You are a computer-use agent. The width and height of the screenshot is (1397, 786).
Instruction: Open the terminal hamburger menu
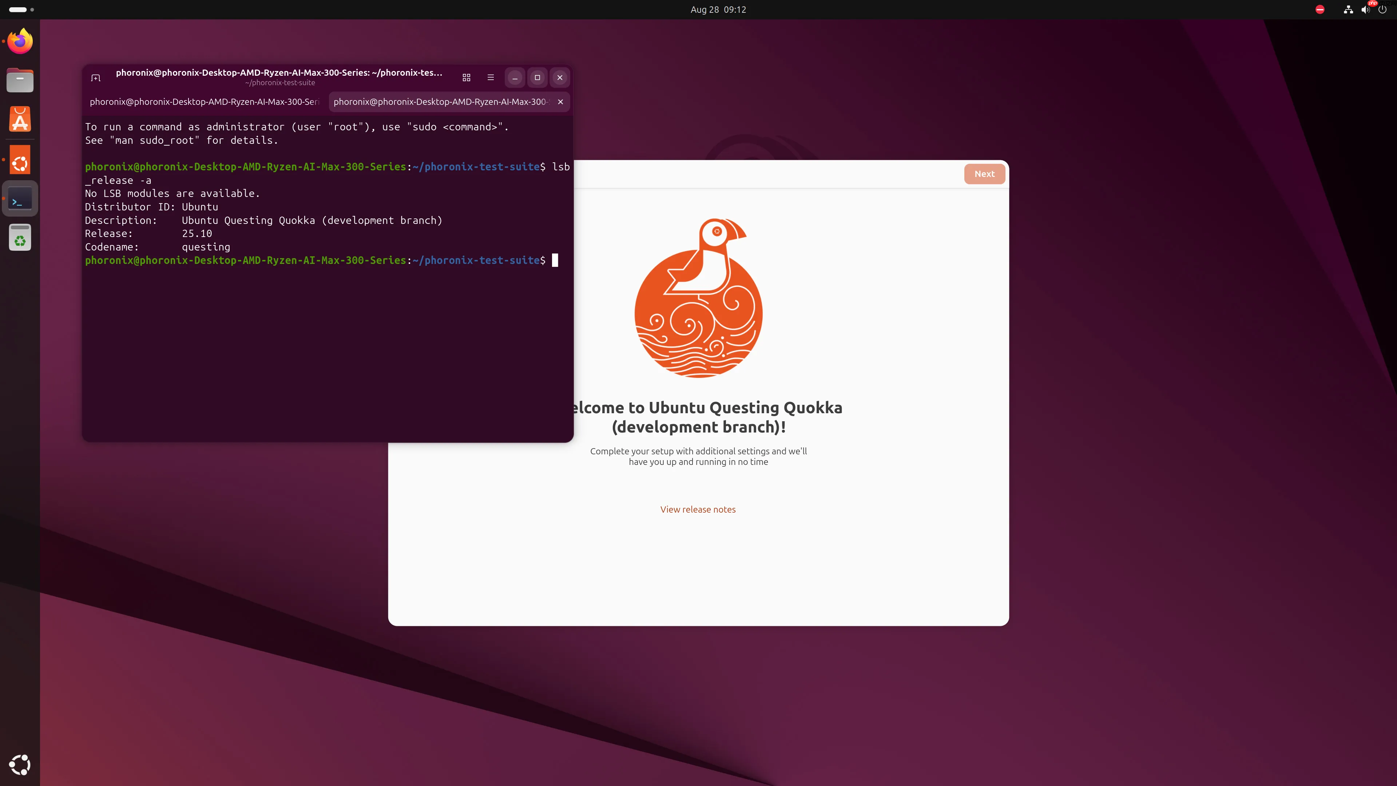(490, 78)
